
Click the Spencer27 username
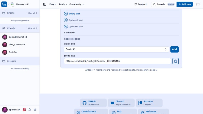click(x=14, y=110)
